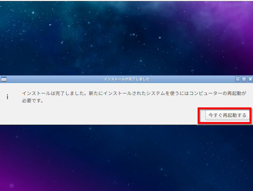Click the 今すぐ再起動する restart button

(227, 115)
